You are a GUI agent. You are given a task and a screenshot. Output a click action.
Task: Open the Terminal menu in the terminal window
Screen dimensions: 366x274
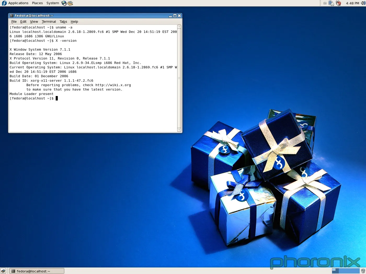pos(49,22)
